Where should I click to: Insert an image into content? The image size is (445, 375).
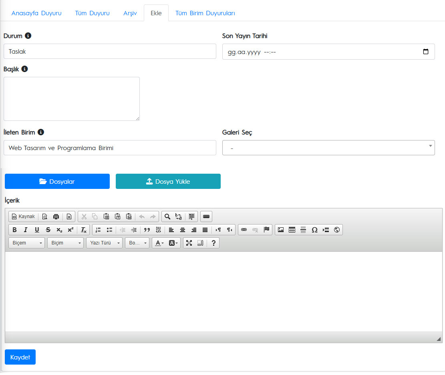pyautogui.click(x=281, y=230)
